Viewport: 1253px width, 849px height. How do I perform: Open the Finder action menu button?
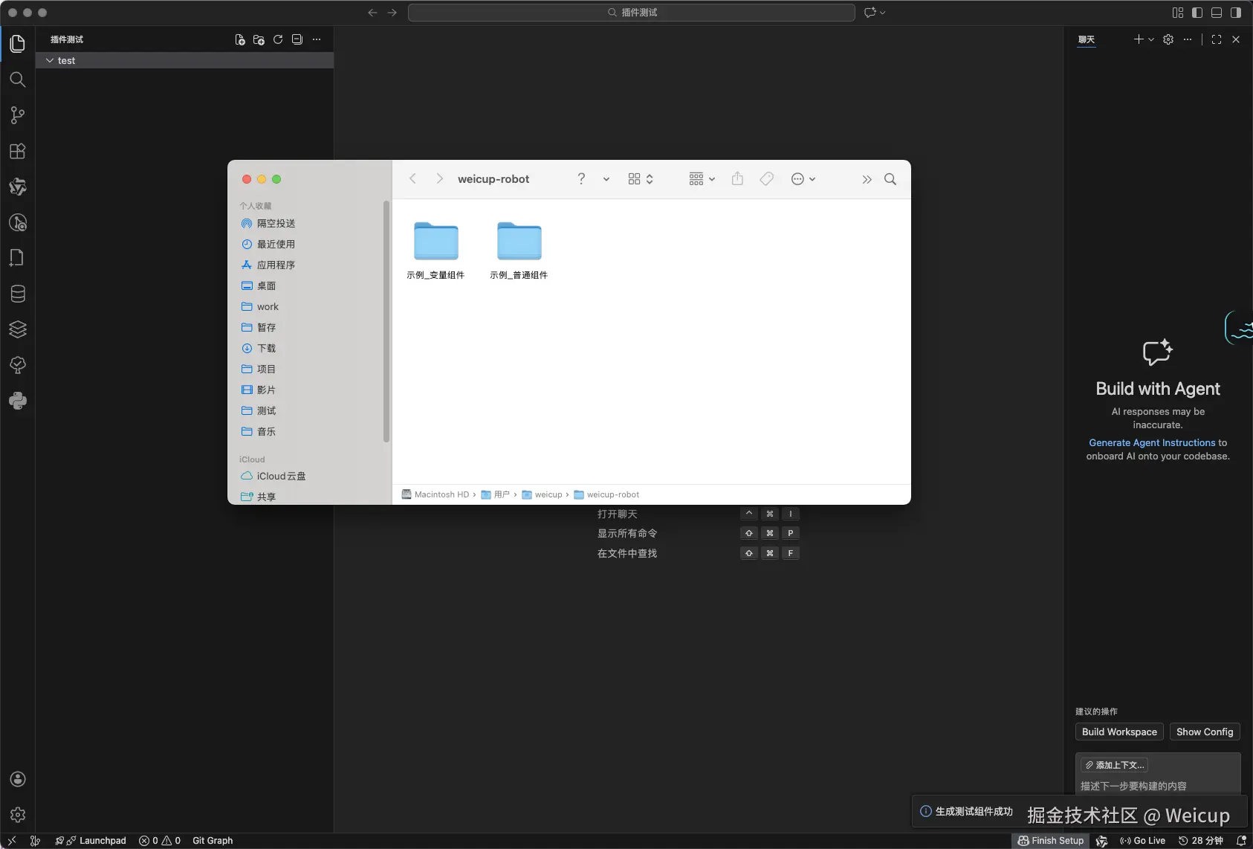(803, 178)
